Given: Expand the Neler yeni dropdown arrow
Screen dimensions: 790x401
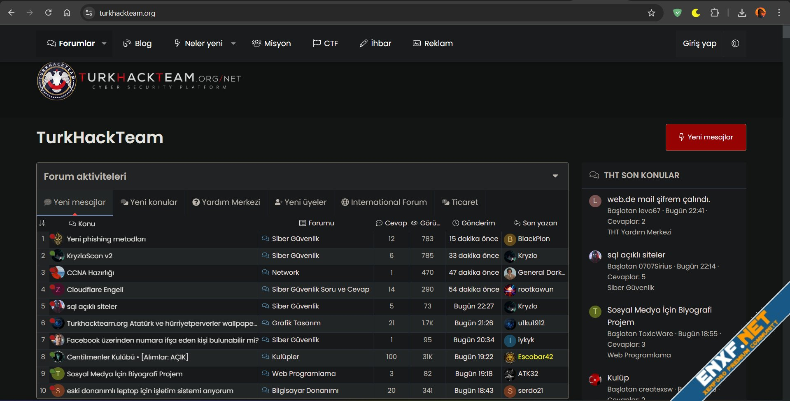Looking at the screenshot, I should coord(233,43).
